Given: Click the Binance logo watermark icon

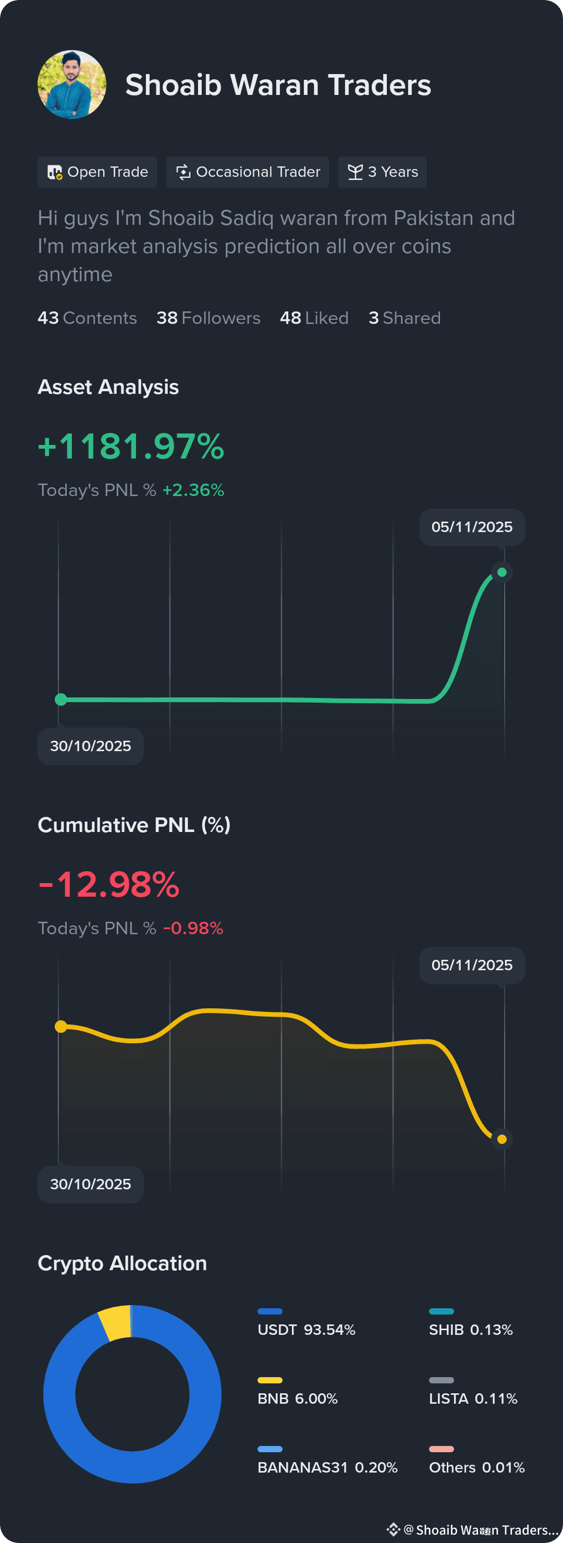Looking at the screenshot, I should 393,1529.
